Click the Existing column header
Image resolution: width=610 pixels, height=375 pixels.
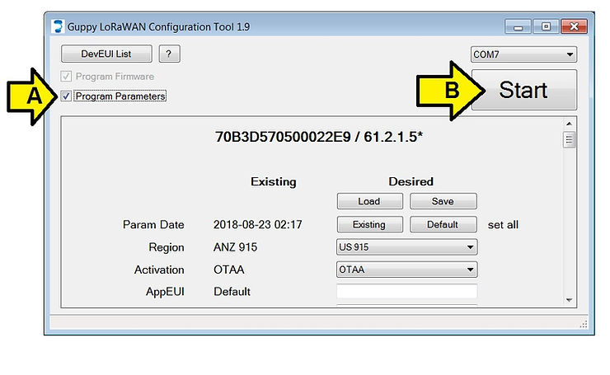pyautogui.click(x=274, y=181)
